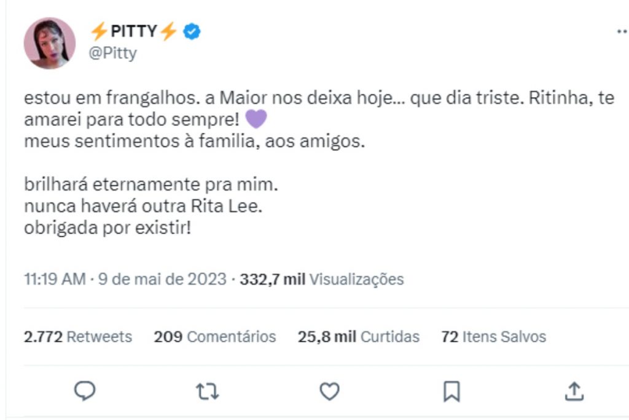The image size is (629, 420).
Task: Click the blue verified badge
Action: [x=193, y=31]
